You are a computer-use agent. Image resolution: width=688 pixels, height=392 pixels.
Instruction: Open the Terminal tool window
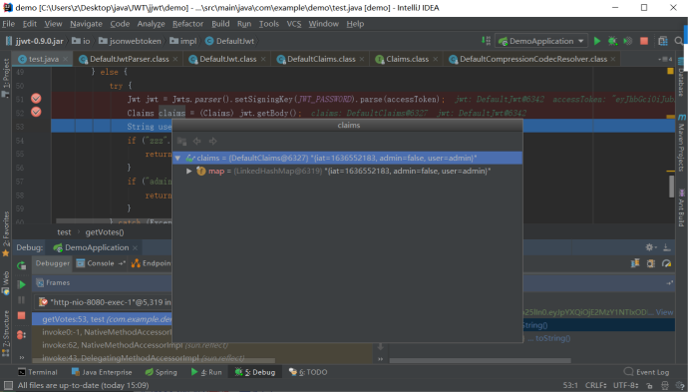point(38,372)
